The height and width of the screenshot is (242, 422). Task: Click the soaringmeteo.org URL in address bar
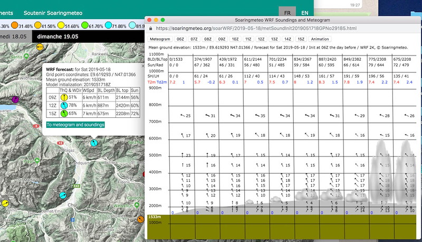pyautogui.click(x=256, y=29)
